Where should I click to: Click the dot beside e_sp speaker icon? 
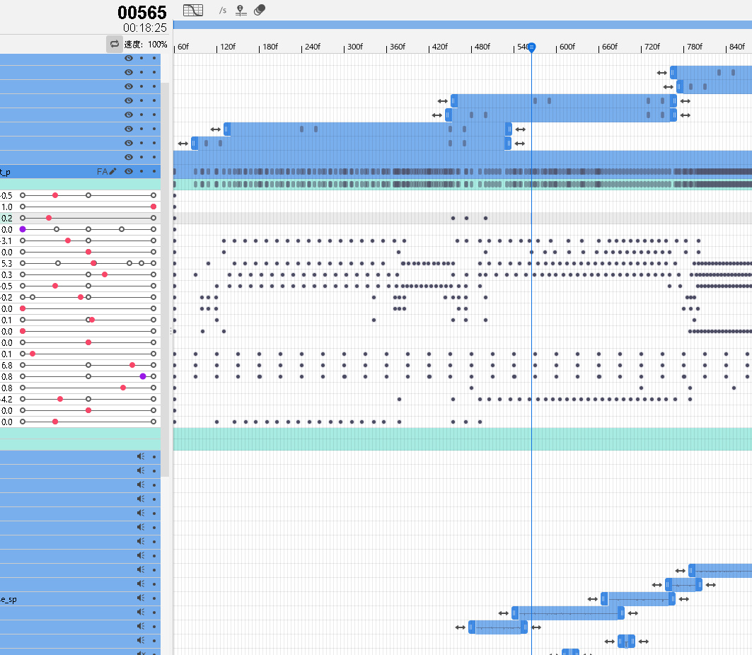(x=154, y=598)
